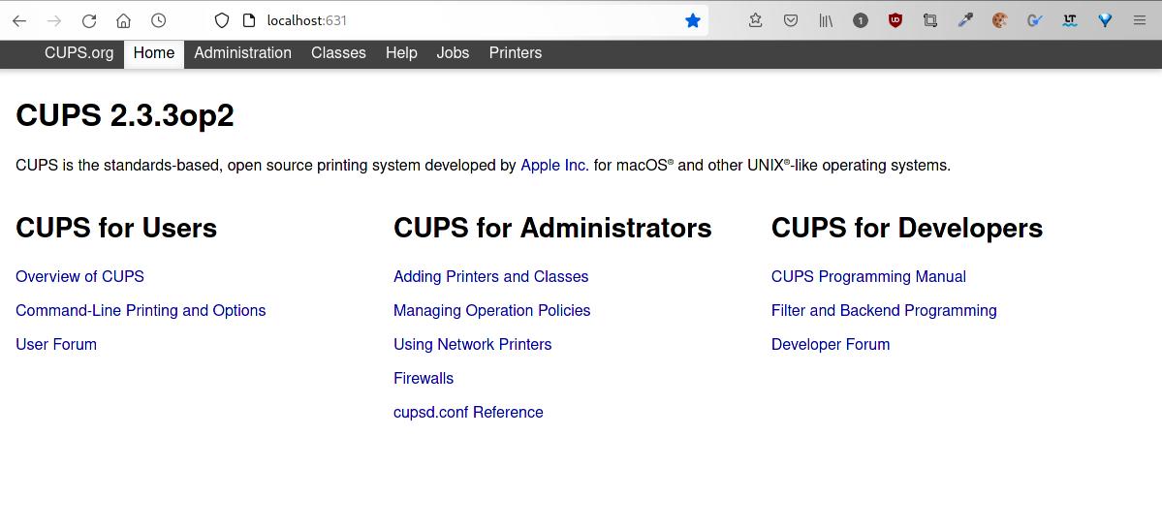Screen dimensions: 1162x530
Task: Click the blue bookmark star
Action: pos(693,20)
